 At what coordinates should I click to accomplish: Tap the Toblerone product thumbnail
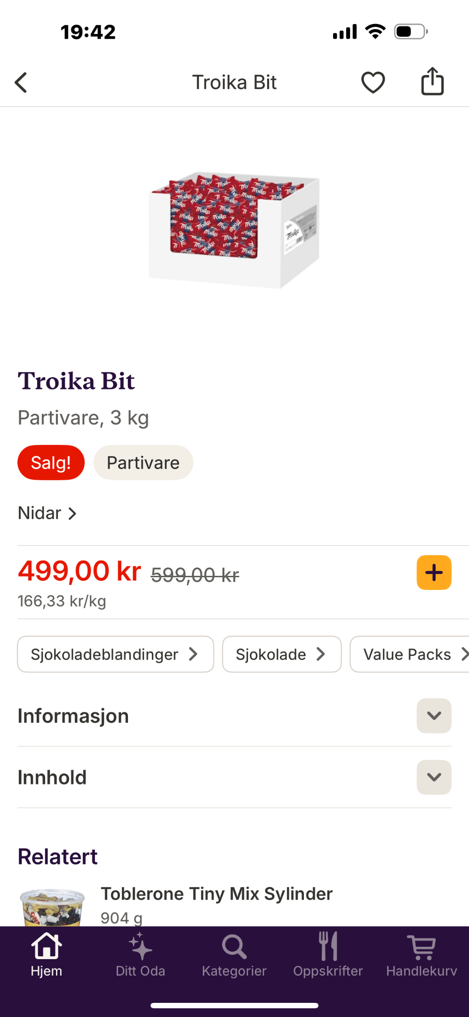point(52,907)
